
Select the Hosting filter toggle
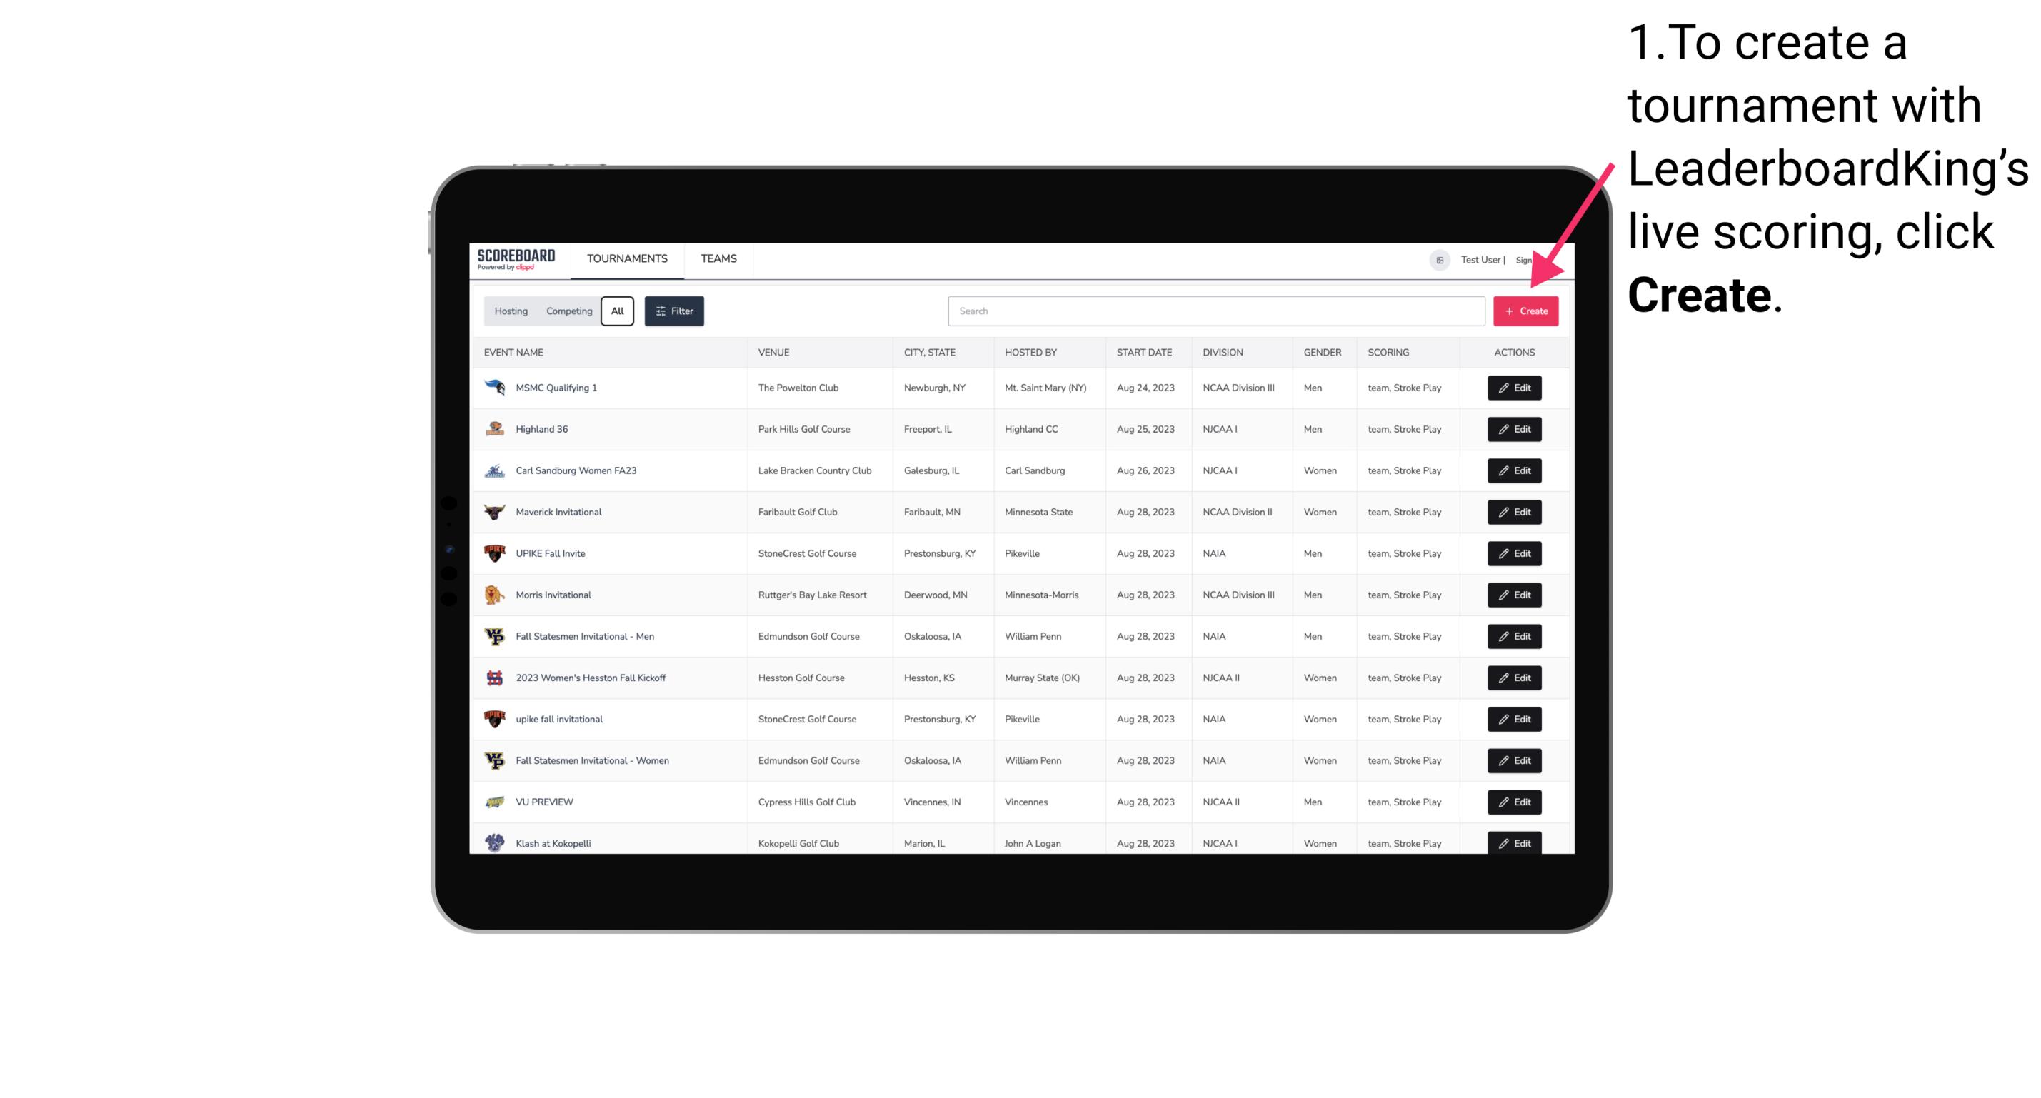(x=511, y=311)
